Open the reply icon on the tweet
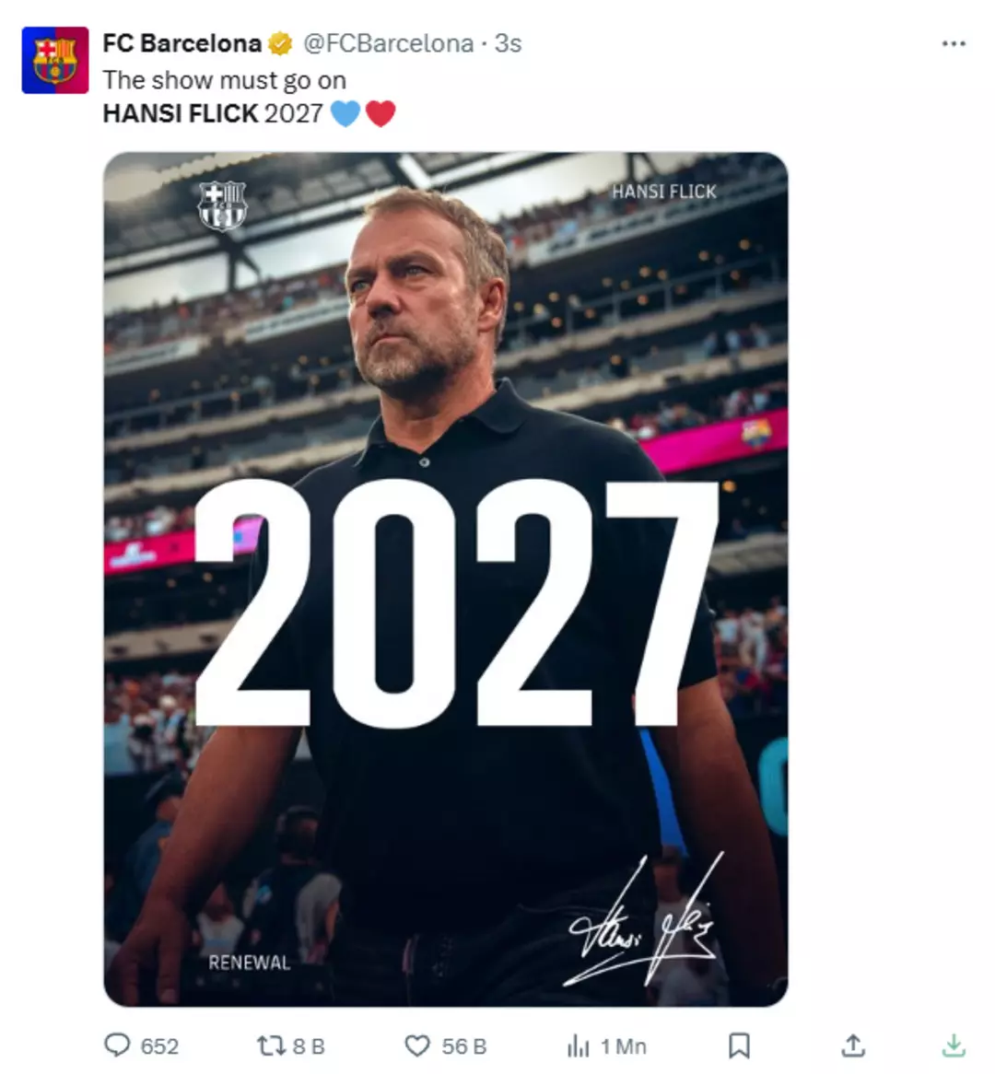Viewport: 995px width, 1074px height. 117,1045
